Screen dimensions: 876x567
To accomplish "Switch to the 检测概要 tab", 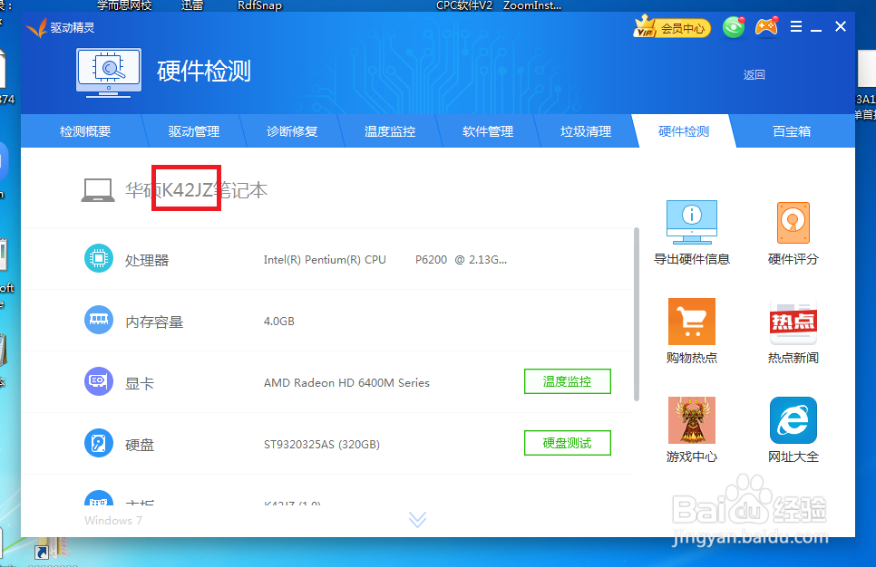I will coord(85,130).
